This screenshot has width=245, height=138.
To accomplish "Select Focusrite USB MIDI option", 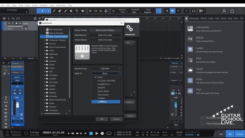I will (x=106, y=81).
